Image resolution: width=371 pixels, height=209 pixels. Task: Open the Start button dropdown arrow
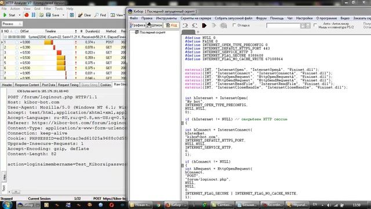point(19,15)
